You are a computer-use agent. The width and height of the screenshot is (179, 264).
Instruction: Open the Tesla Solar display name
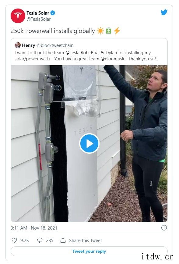[x=38, y=13]
